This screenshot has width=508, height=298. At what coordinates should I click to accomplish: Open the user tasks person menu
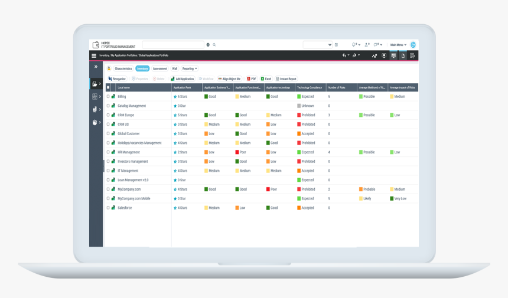[x=367, y=45]
